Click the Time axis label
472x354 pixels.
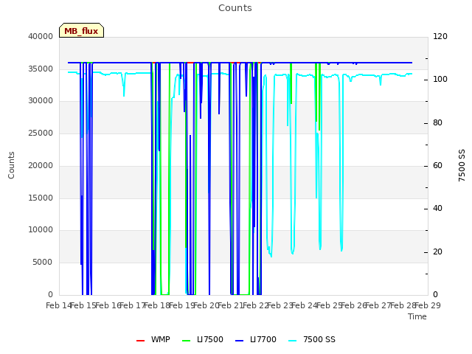tap(417, 316)
